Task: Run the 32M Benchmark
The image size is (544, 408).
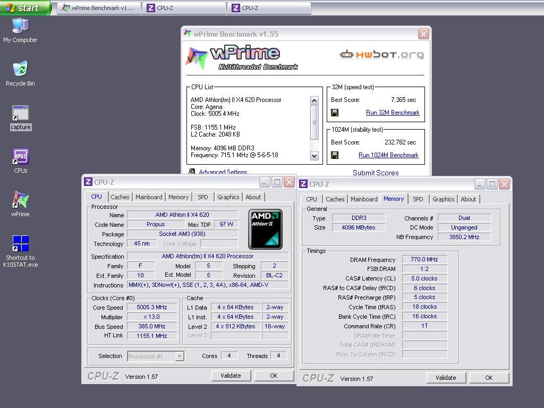Action: coord(393,113)
